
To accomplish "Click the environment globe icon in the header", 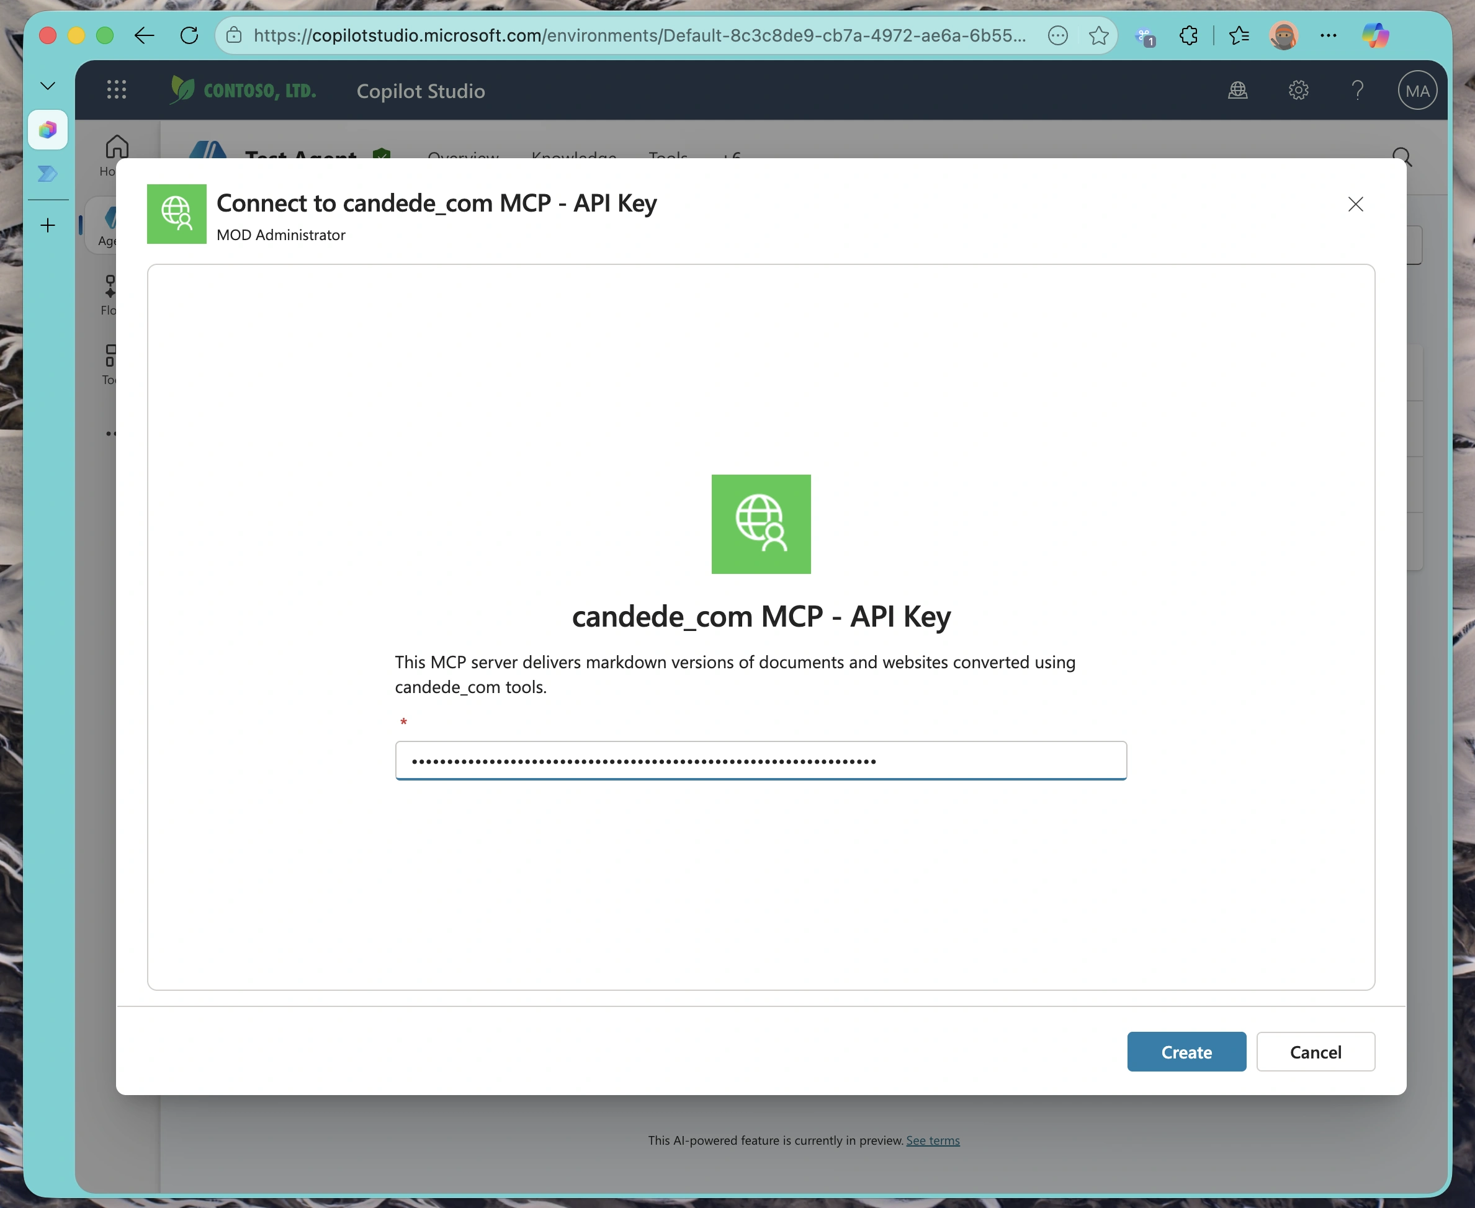I will (x=1238, y=90).
